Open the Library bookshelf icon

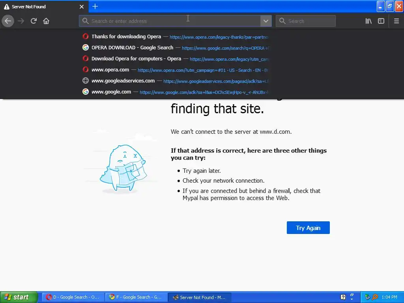(368, 21)
